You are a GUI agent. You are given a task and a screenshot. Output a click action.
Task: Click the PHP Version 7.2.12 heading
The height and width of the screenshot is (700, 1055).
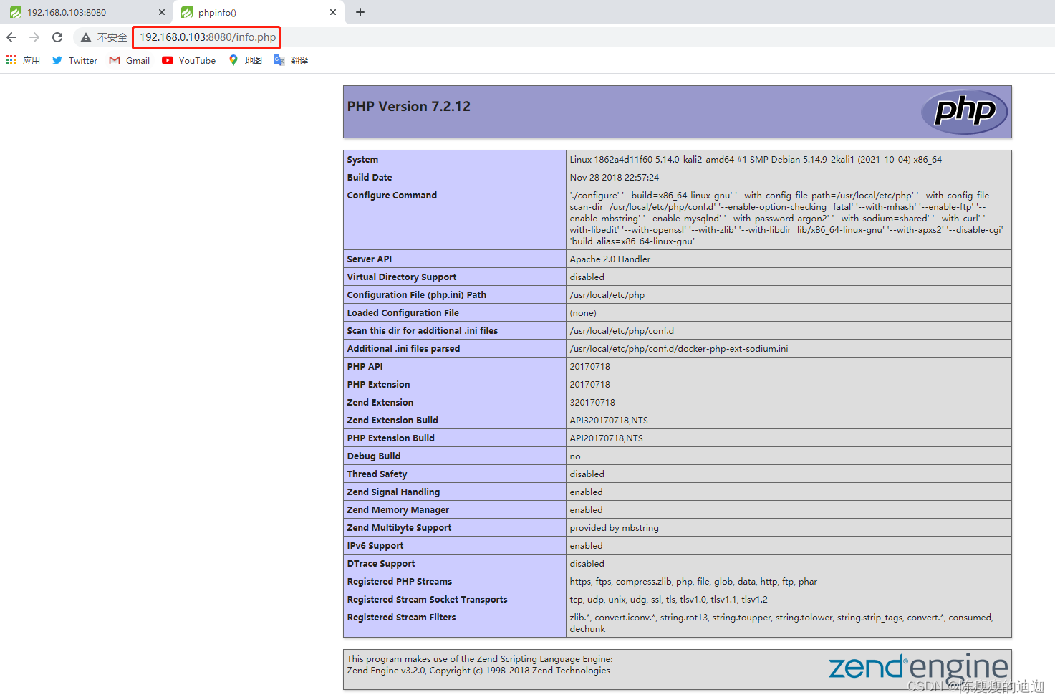pos(409,106)
